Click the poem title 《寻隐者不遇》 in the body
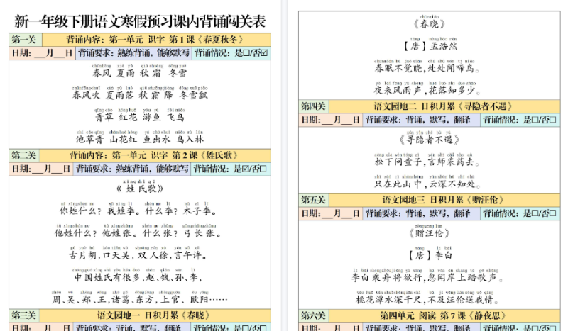 click(430, 140)
